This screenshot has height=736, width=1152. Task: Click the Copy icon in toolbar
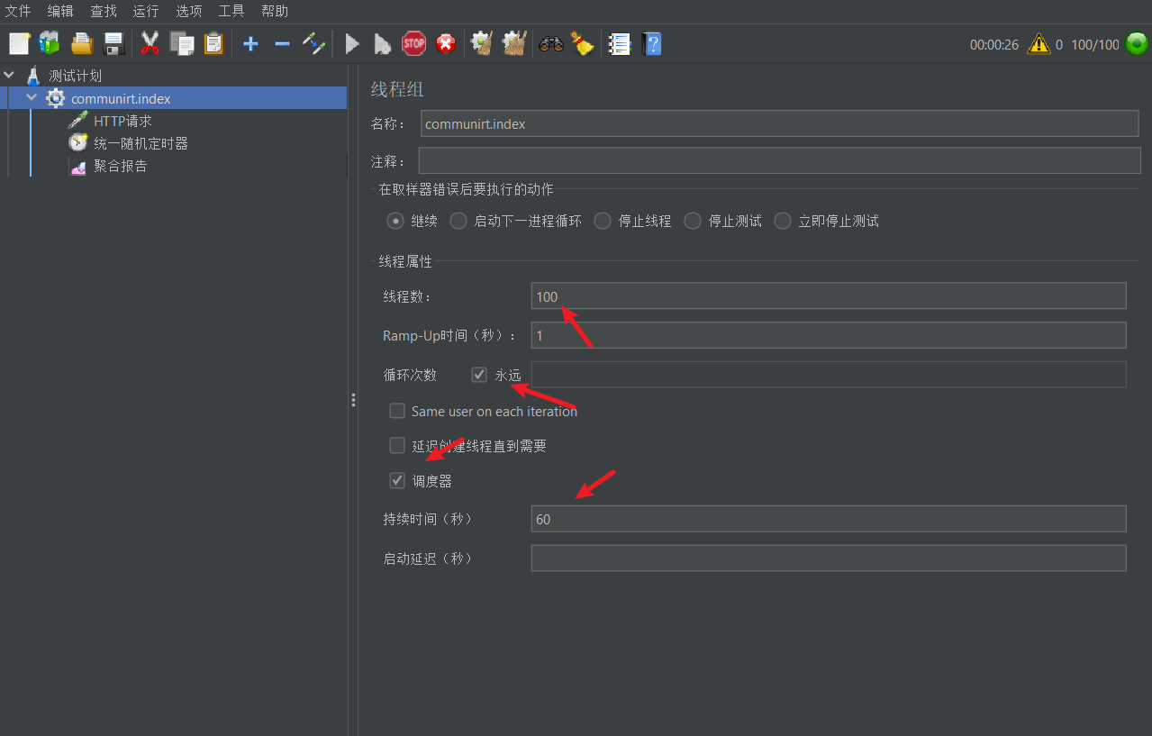(x=182, y=43)
